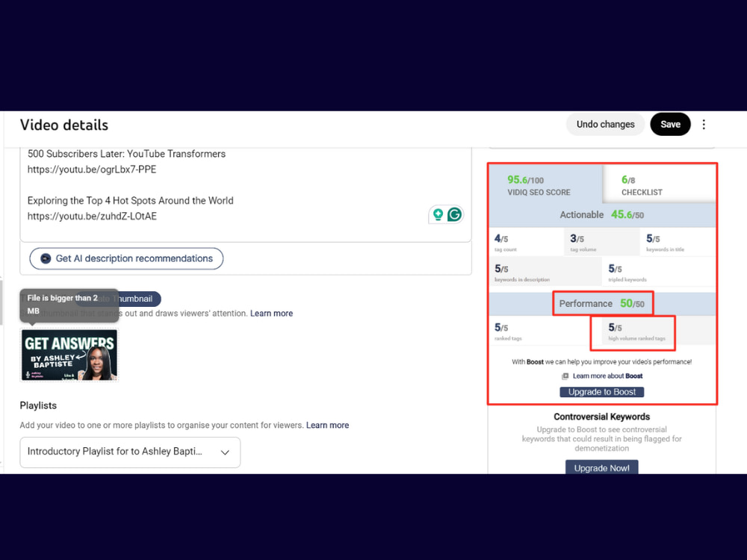Viewport: 747px width, 560px height.
Task: Expand the Introductory Playlist dropdown
Action: [x=130, y=452]
